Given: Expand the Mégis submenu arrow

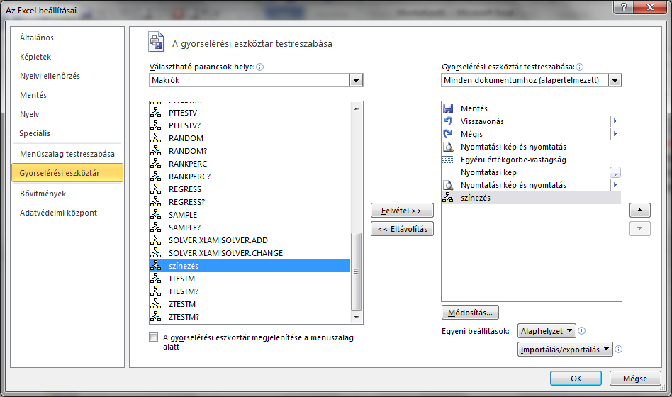Looking at the screenshot, I should (615, 134).
